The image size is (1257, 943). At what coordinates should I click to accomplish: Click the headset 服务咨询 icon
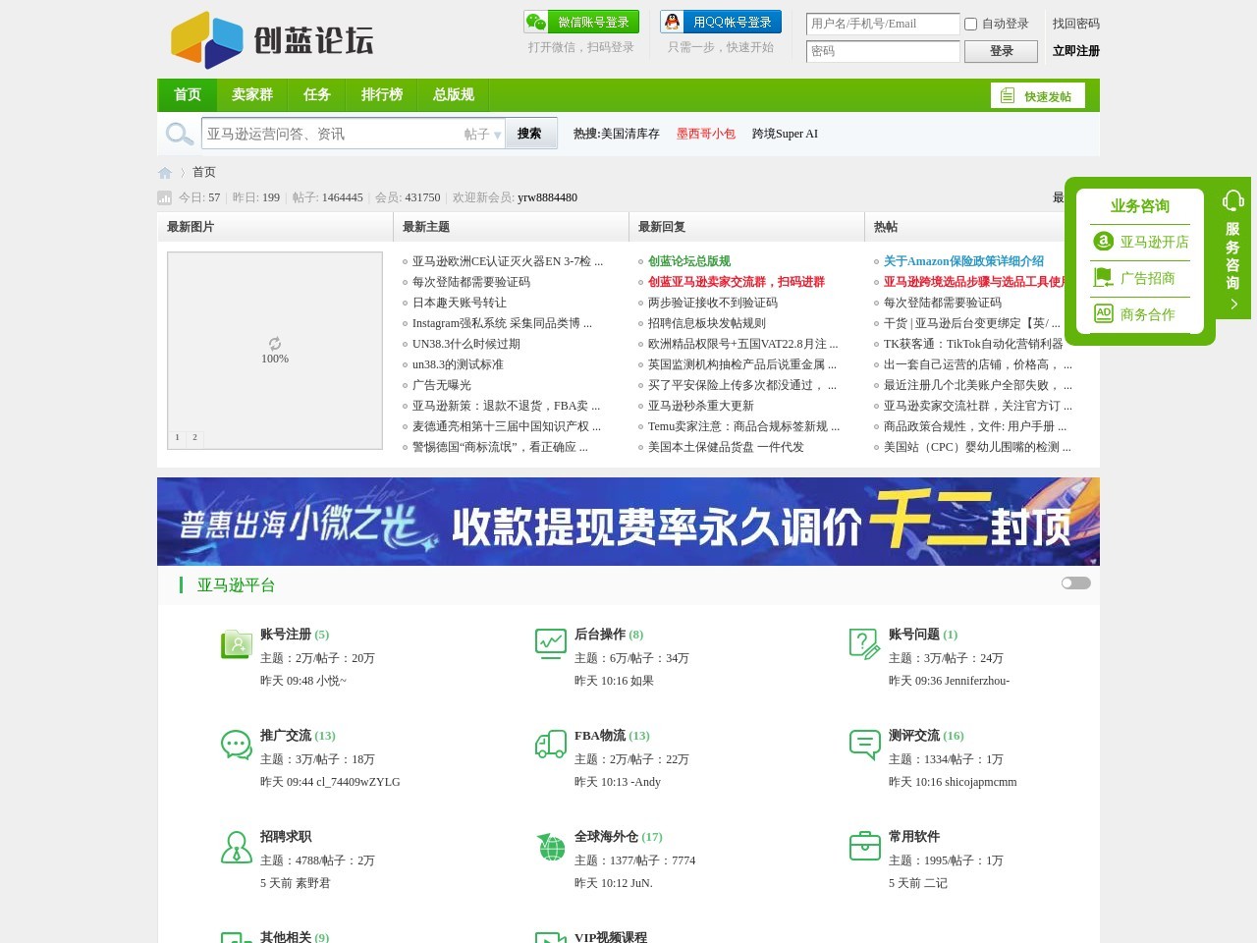(x=1232, y=201)
